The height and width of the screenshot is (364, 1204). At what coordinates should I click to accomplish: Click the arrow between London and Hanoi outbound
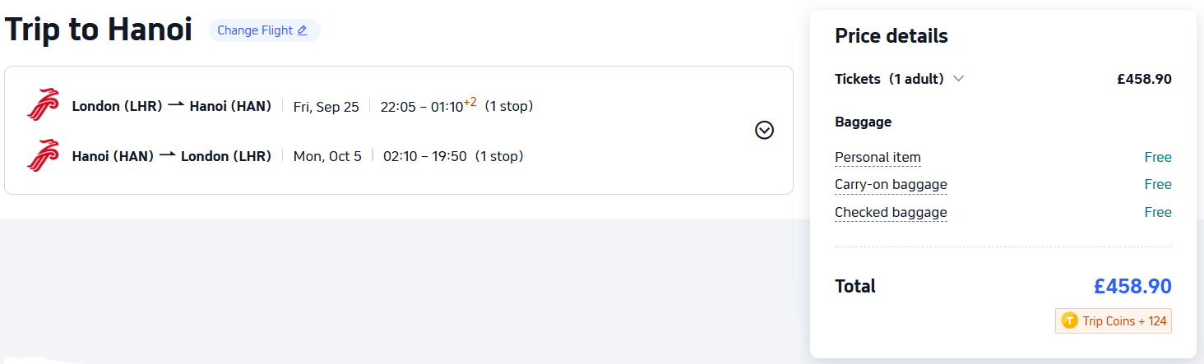[175, 106]
